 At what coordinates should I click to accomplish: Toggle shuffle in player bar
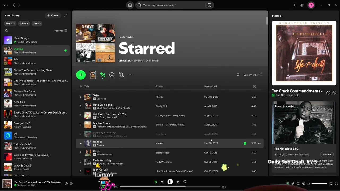(x=156, y=182)
